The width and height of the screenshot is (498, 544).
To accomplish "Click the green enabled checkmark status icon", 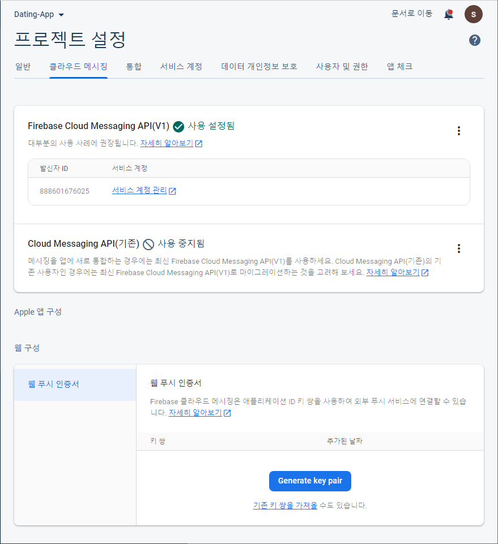I will 178,127.
